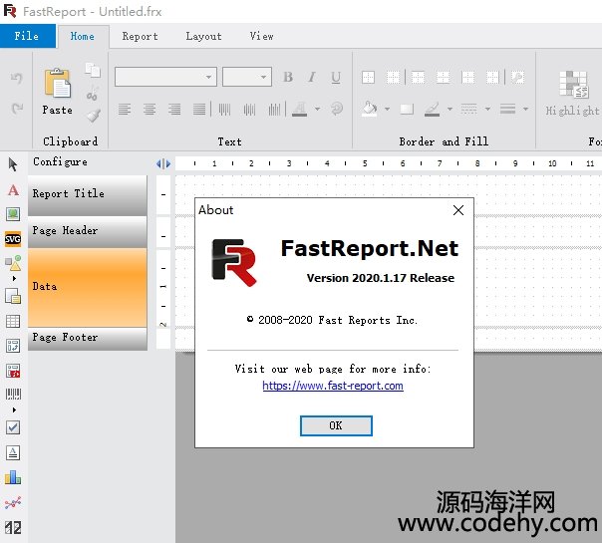This screenshot has height=543, width=602.
Task: Open the www.fast-report.com link
Action: 333,386
